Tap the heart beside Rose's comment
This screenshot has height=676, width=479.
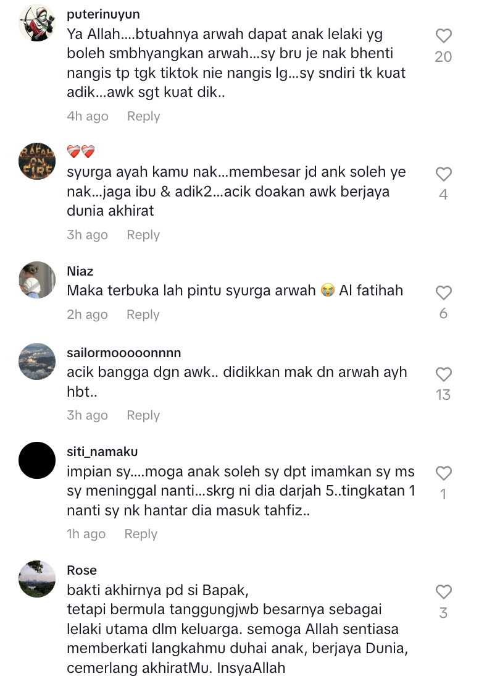coord(443,592)
